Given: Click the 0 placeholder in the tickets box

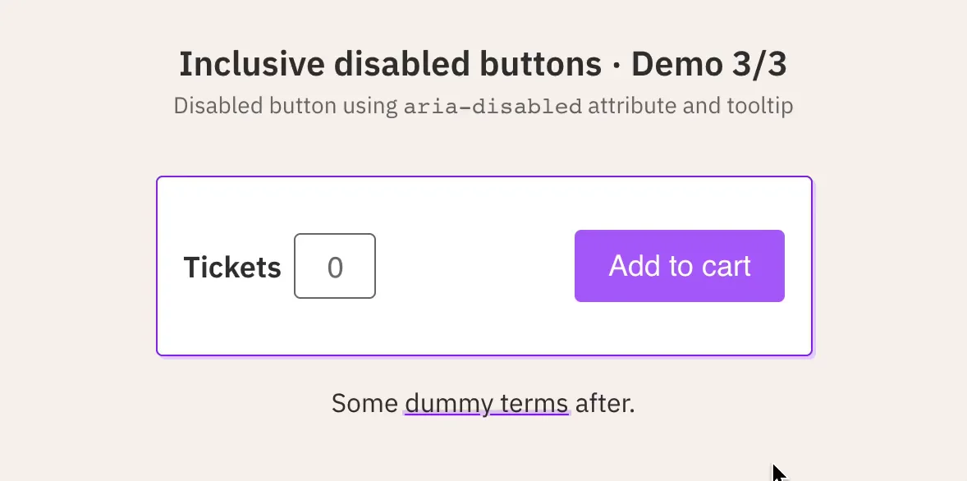Looking at the screenshot, I should [335, 268].
